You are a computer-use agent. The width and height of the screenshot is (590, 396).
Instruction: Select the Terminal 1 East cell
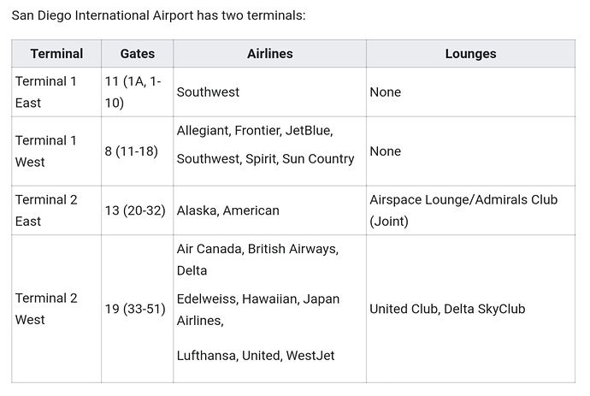click(56, 92)
